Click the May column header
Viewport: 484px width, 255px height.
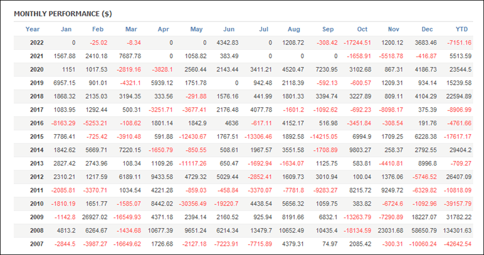196,29
